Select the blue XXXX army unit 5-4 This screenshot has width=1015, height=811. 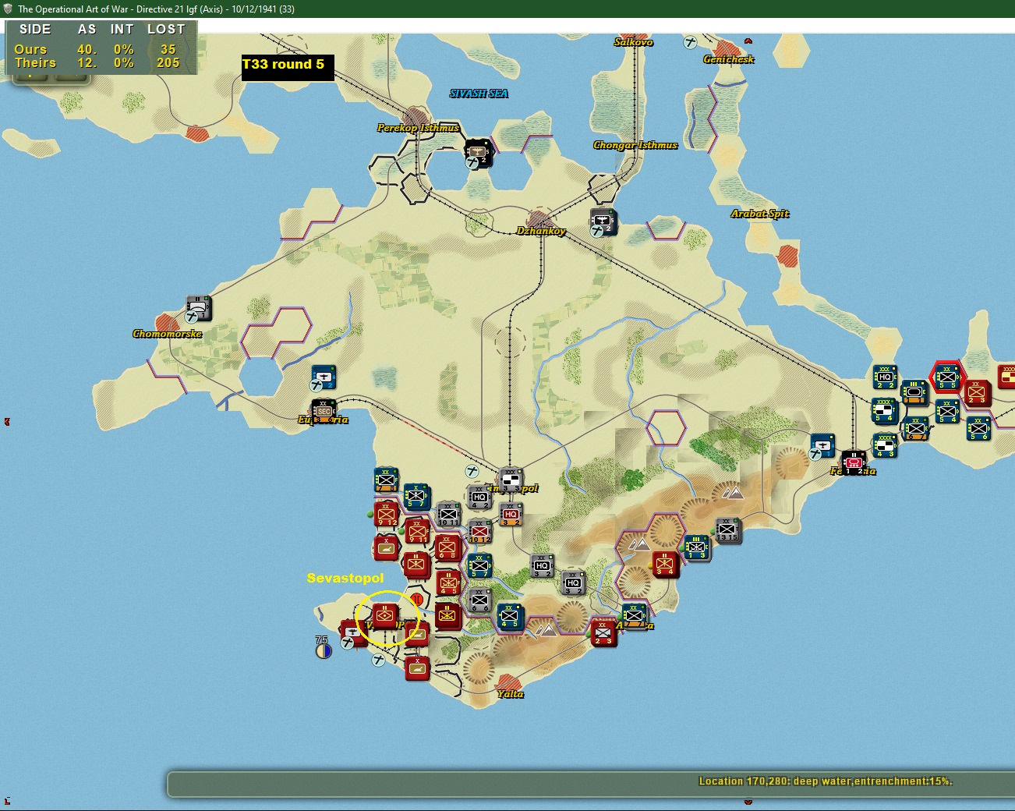coord(883,411)
